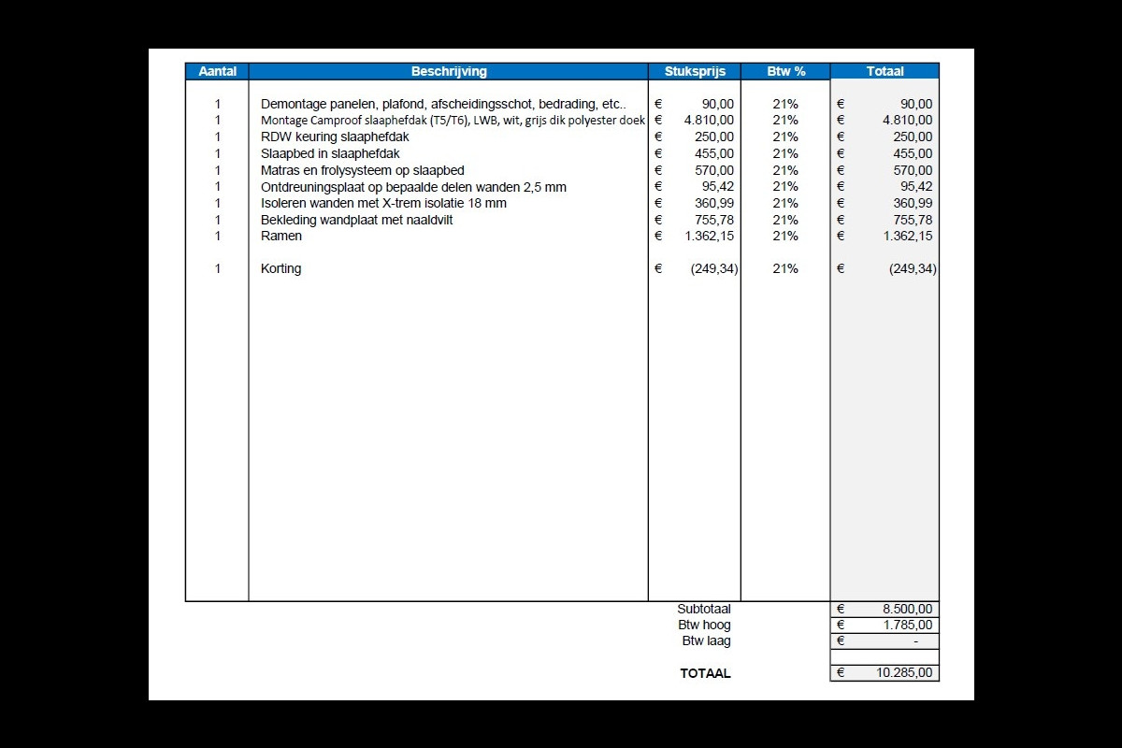
Task: Click unit price 755,78 in Stuksprijs column
Action: pos(716,220)
